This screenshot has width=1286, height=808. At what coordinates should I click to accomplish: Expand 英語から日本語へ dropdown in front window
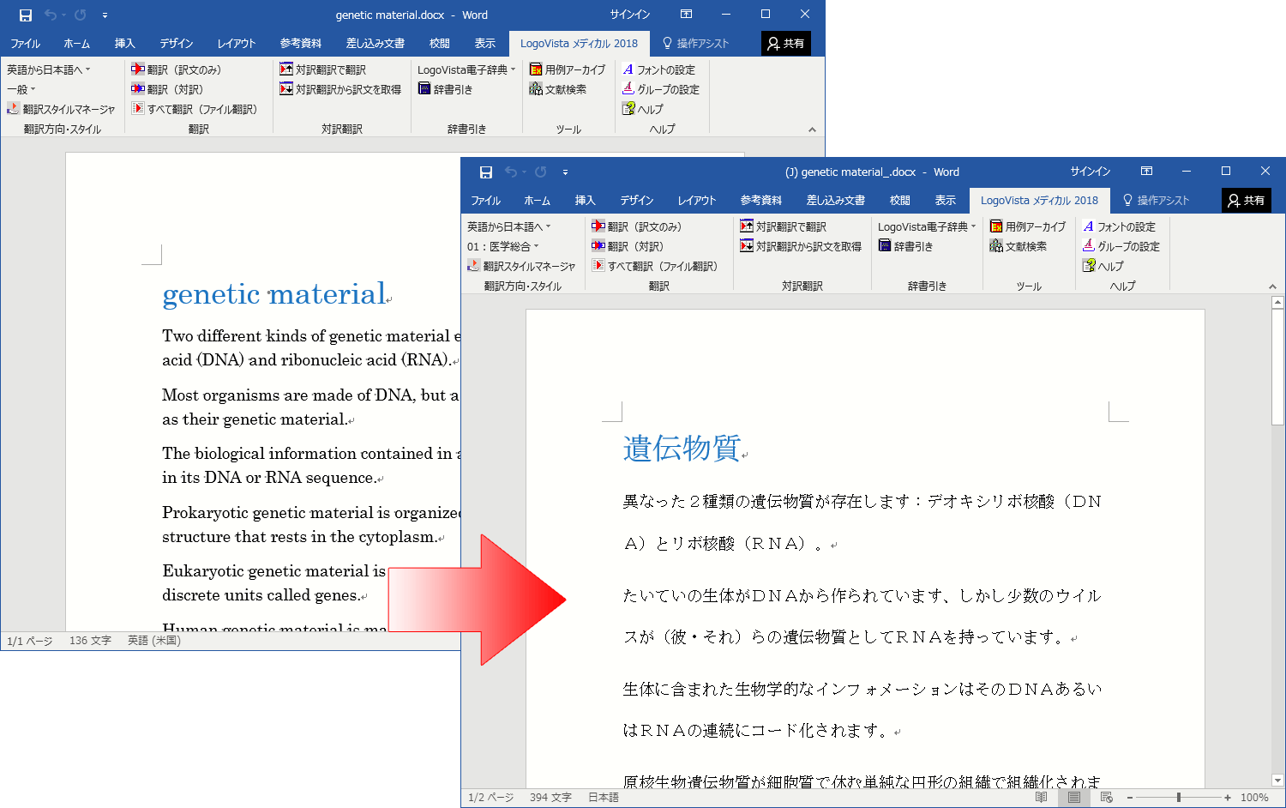(x=509, y=226)
